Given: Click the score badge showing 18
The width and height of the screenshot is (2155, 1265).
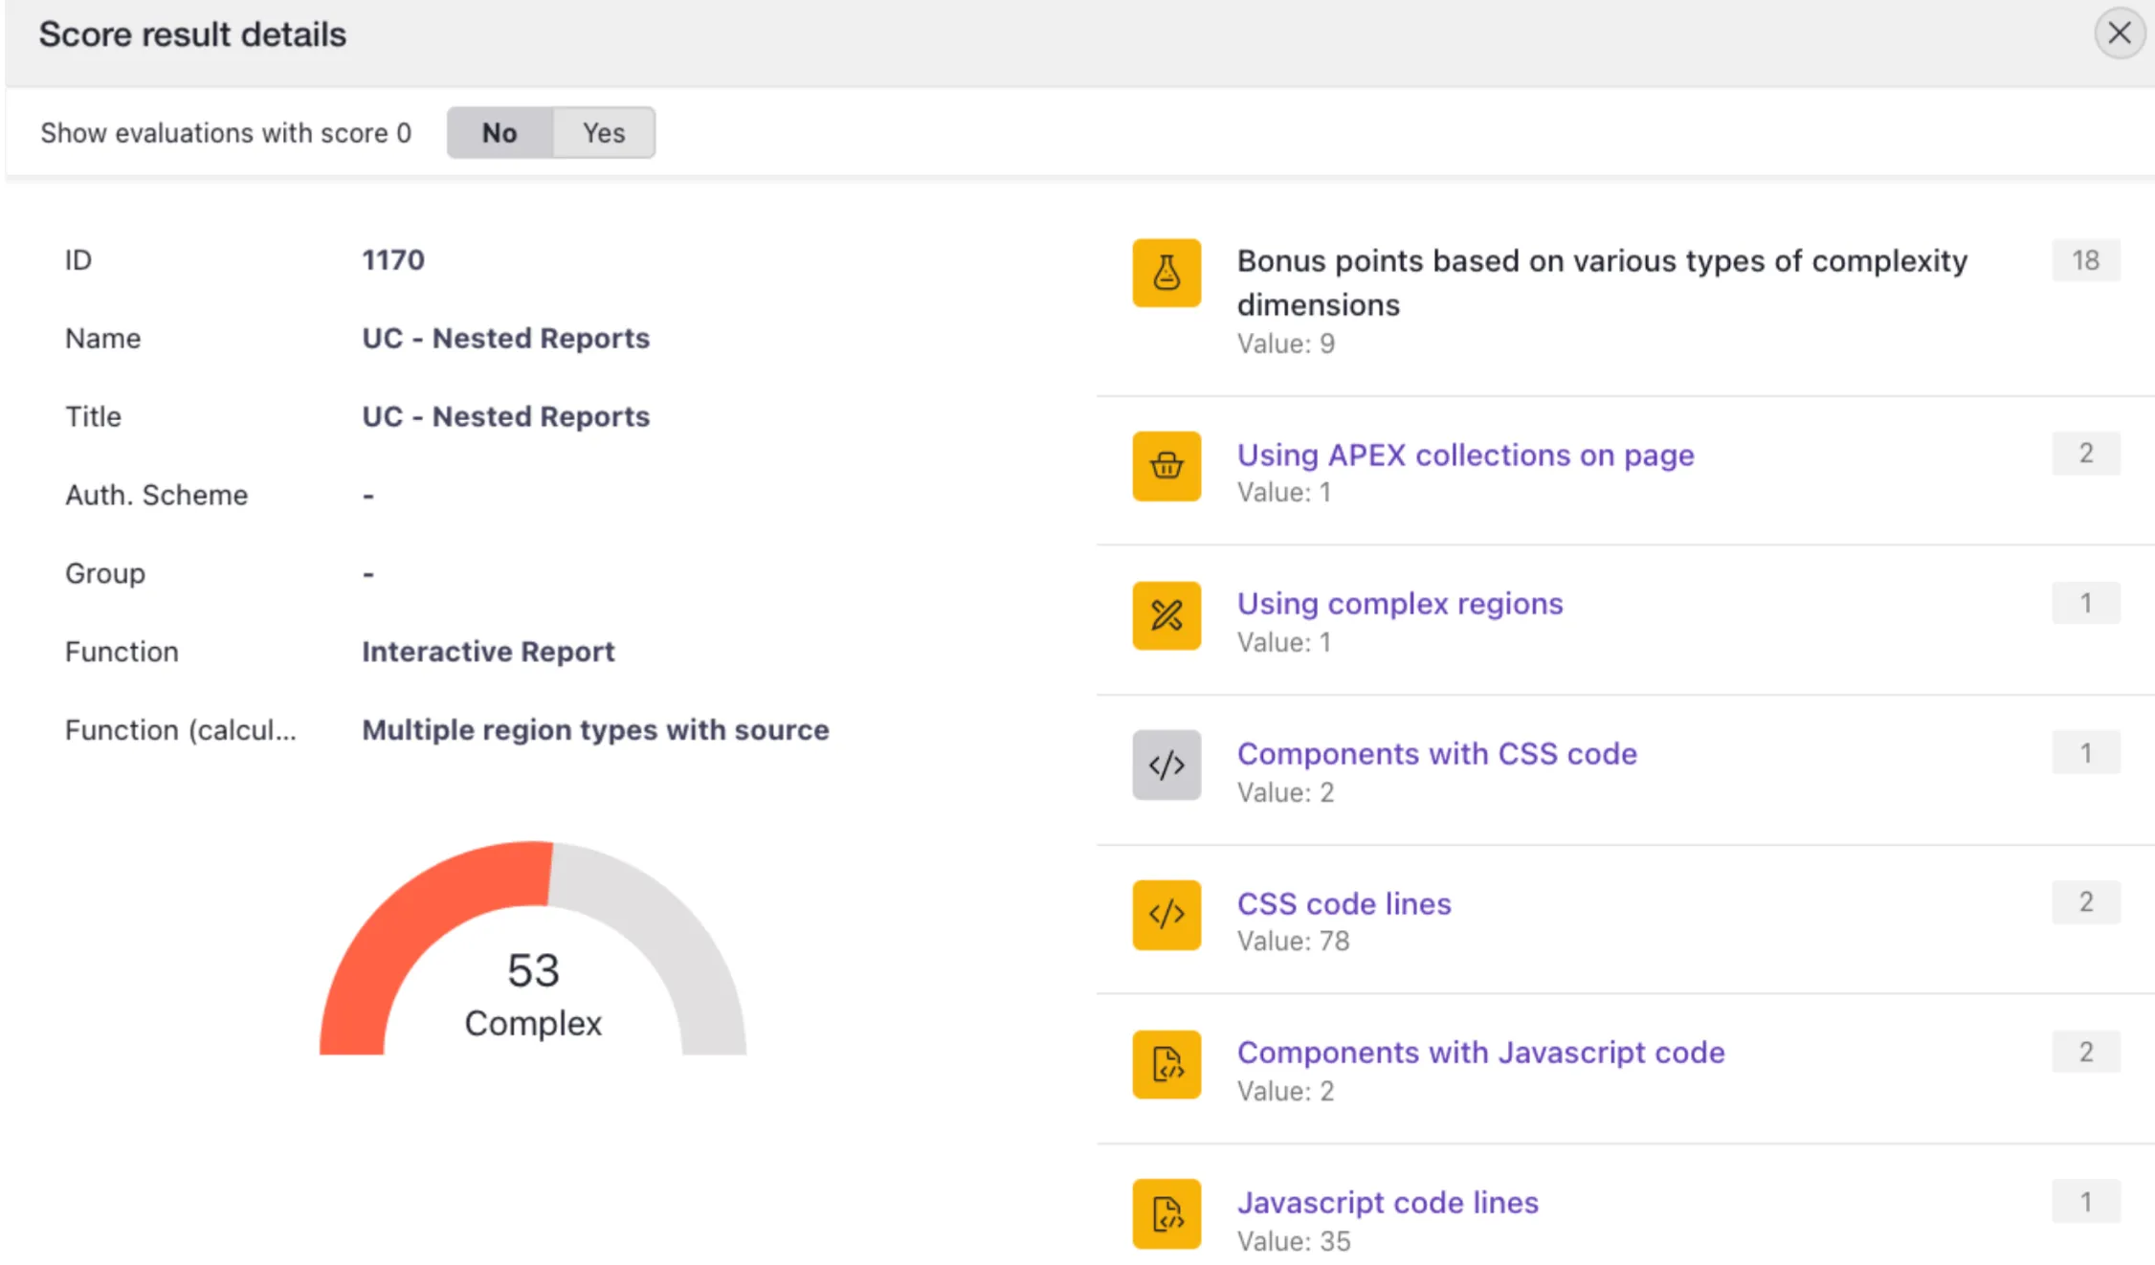Looking at the screenshot, I should (x=2085, y=259).
